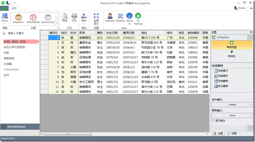This screenshot has width=255, height=142.
Task: Click the settings panel bottom down arrow
Action: click(250, 128)
